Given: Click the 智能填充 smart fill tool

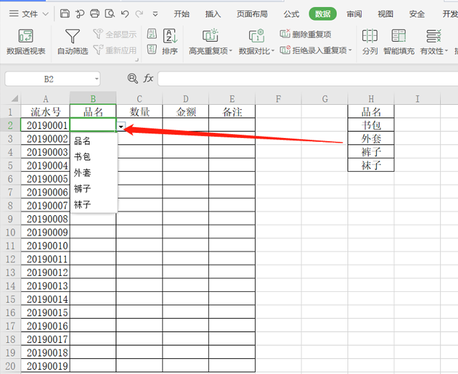Looking at the screenshot, I should [x=399, y=42].
